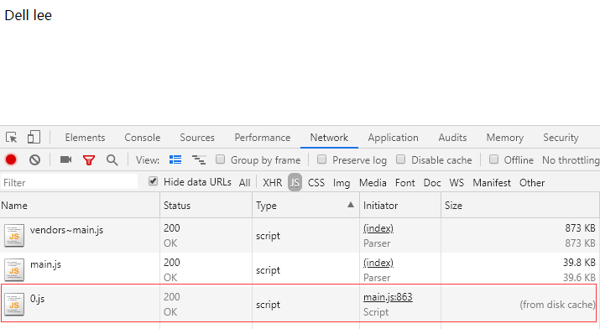Click the Filter text input field

[x=70, y=182]
